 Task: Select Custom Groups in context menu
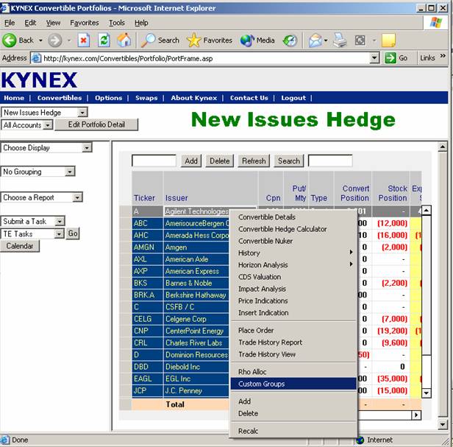click(x=293, y=384)
